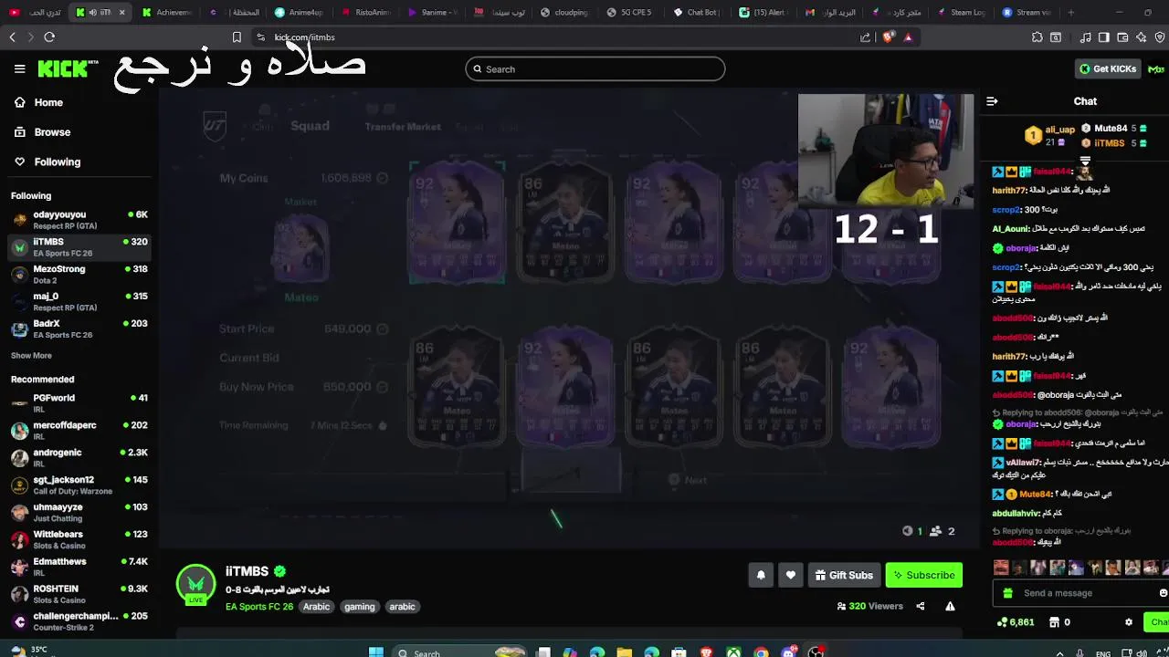
Task: Click the 6,861 channel points balance
Action: click(x=1016, y=622)
